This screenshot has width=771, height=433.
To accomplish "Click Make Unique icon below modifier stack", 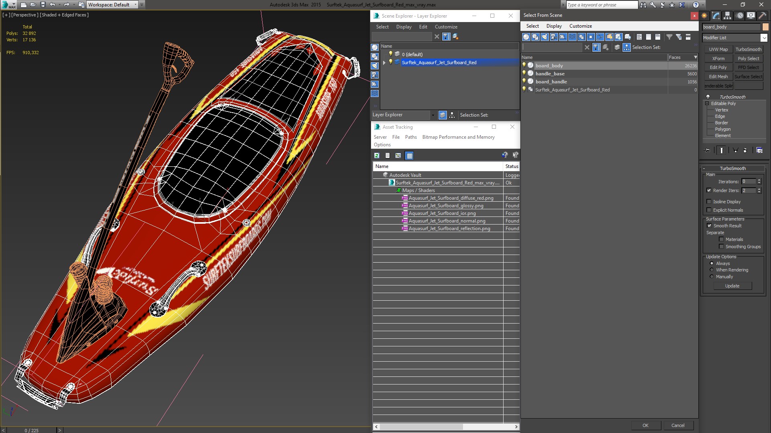I will point(735,150).
